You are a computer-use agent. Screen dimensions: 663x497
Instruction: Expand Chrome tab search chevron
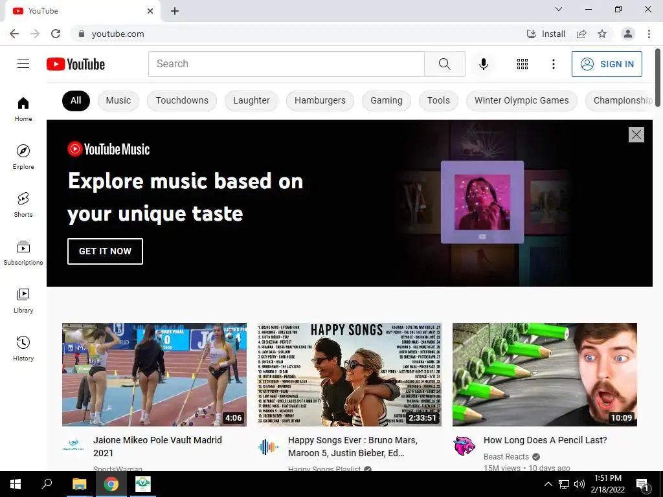pyautogui.click(x=559, y=9)
